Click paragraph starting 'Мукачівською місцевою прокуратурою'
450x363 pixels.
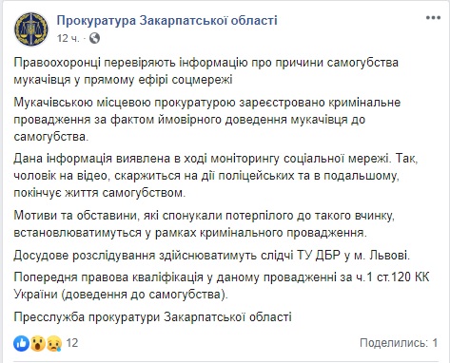coord(207,120)
